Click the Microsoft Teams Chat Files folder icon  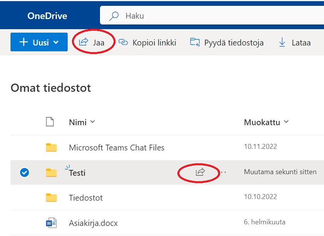pos(51,147)
